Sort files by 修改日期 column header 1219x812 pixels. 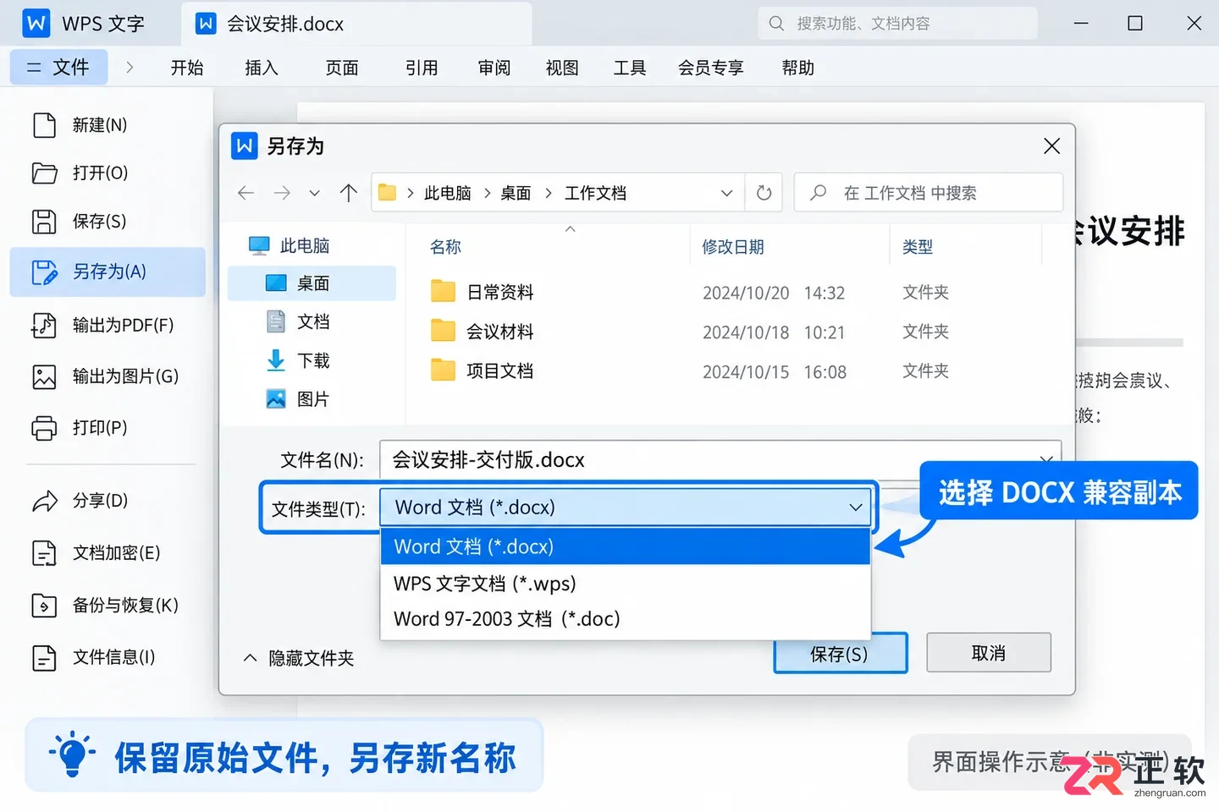pyautogui.click(x=733, y=247)
